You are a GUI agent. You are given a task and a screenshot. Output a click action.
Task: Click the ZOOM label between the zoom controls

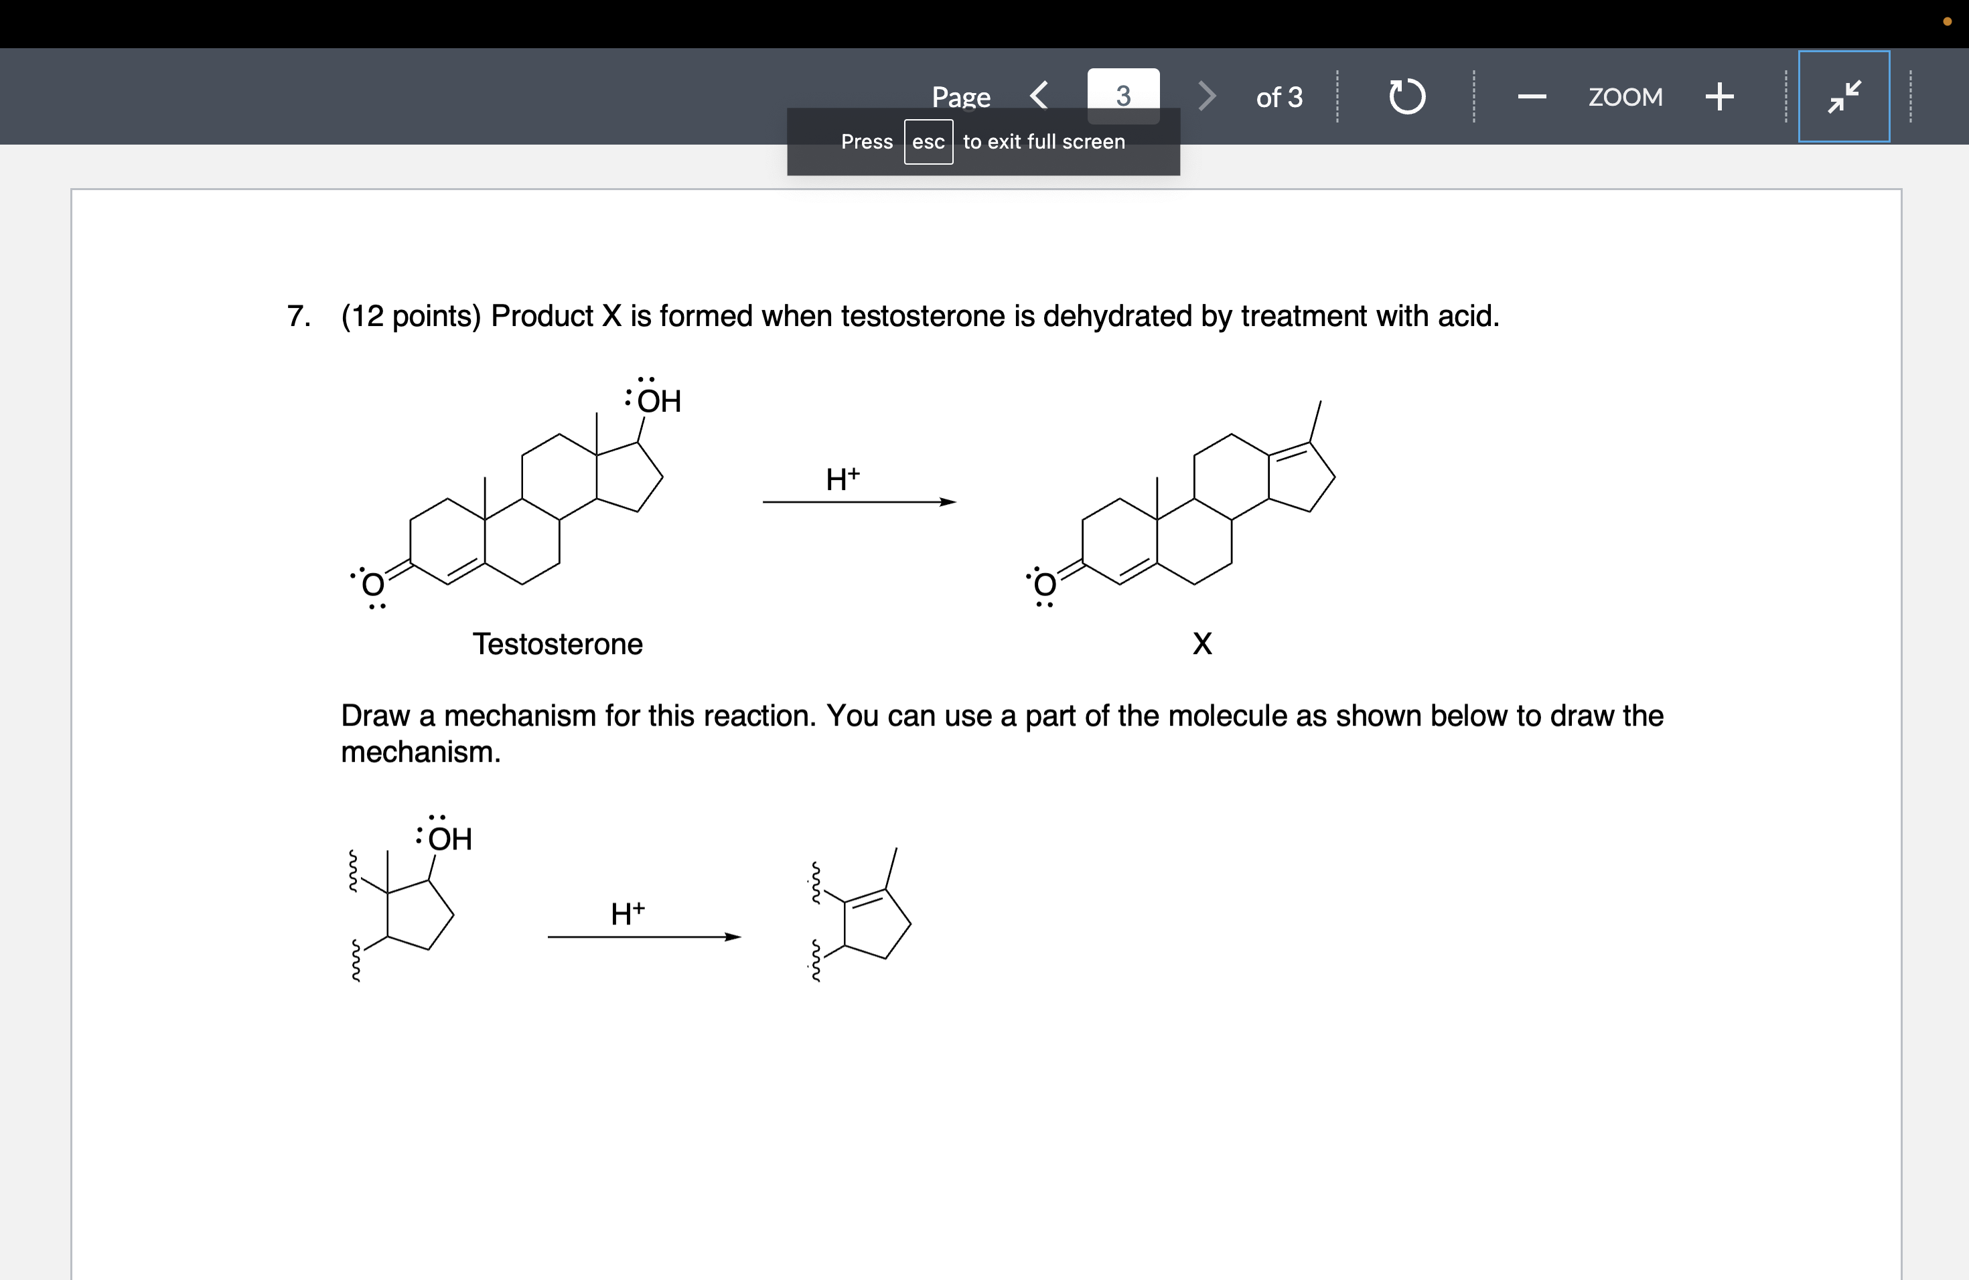click(x=1625, y=97)
